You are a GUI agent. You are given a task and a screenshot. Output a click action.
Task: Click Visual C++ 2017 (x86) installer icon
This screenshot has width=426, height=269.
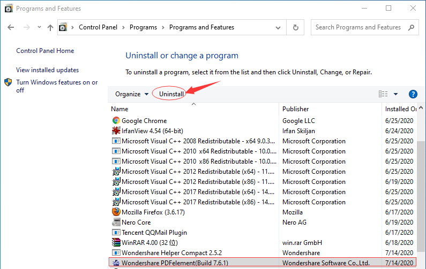click(x=116, y=202)
